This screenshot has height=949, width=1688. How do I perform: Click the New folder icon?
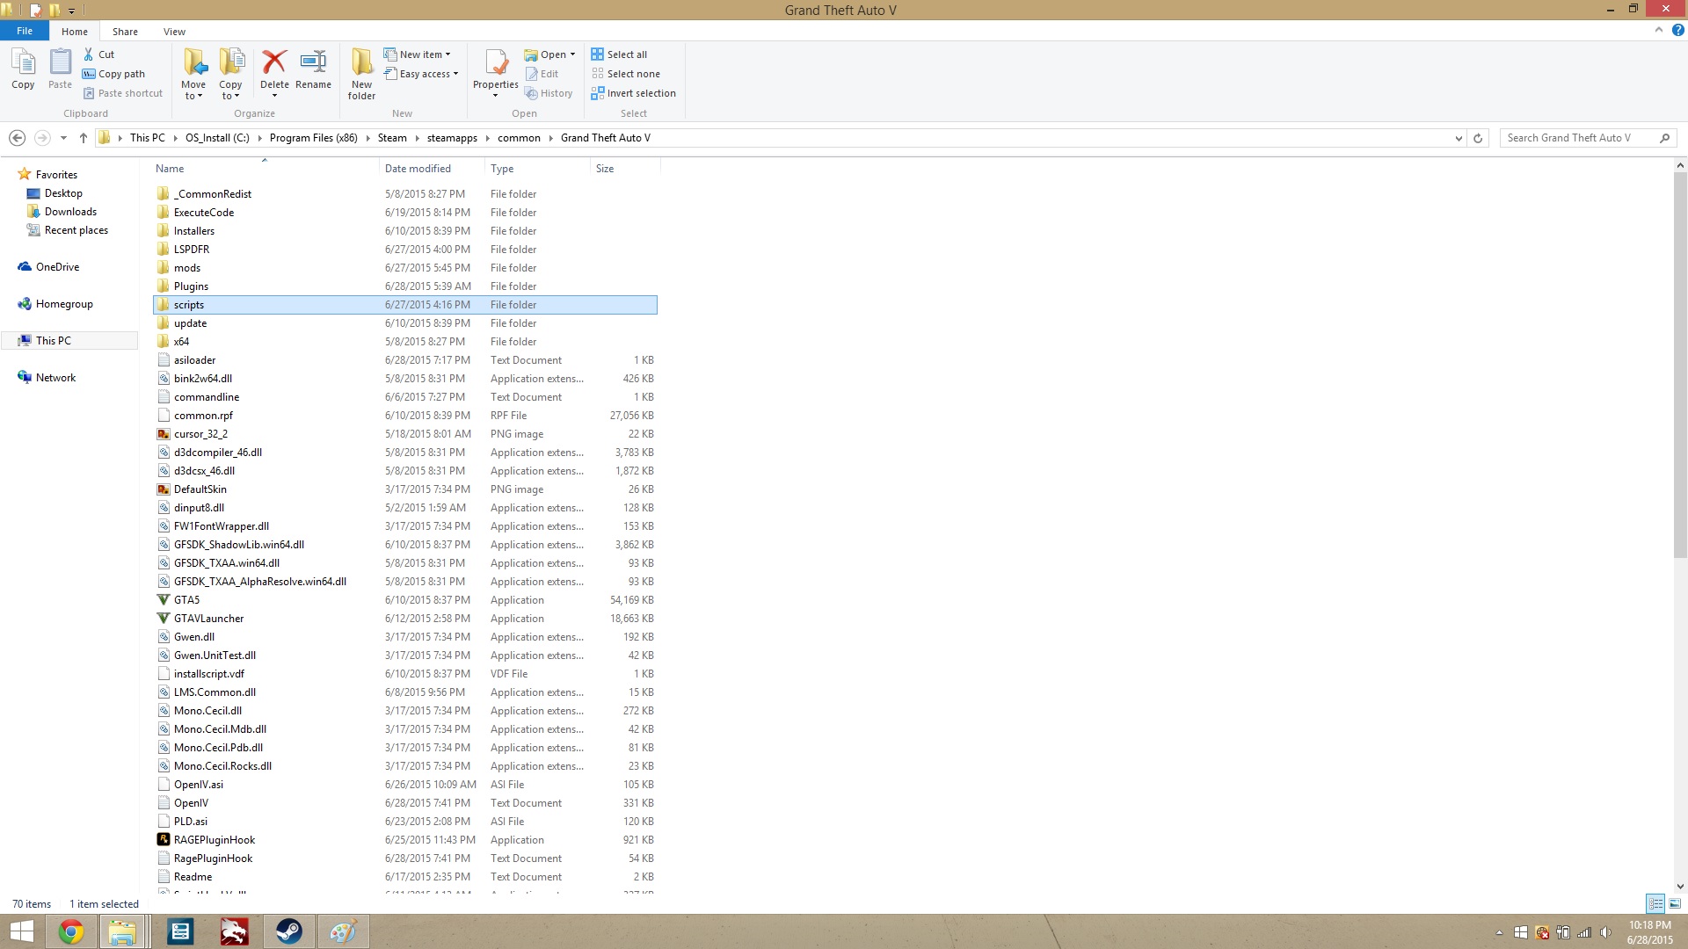[361, 63]
